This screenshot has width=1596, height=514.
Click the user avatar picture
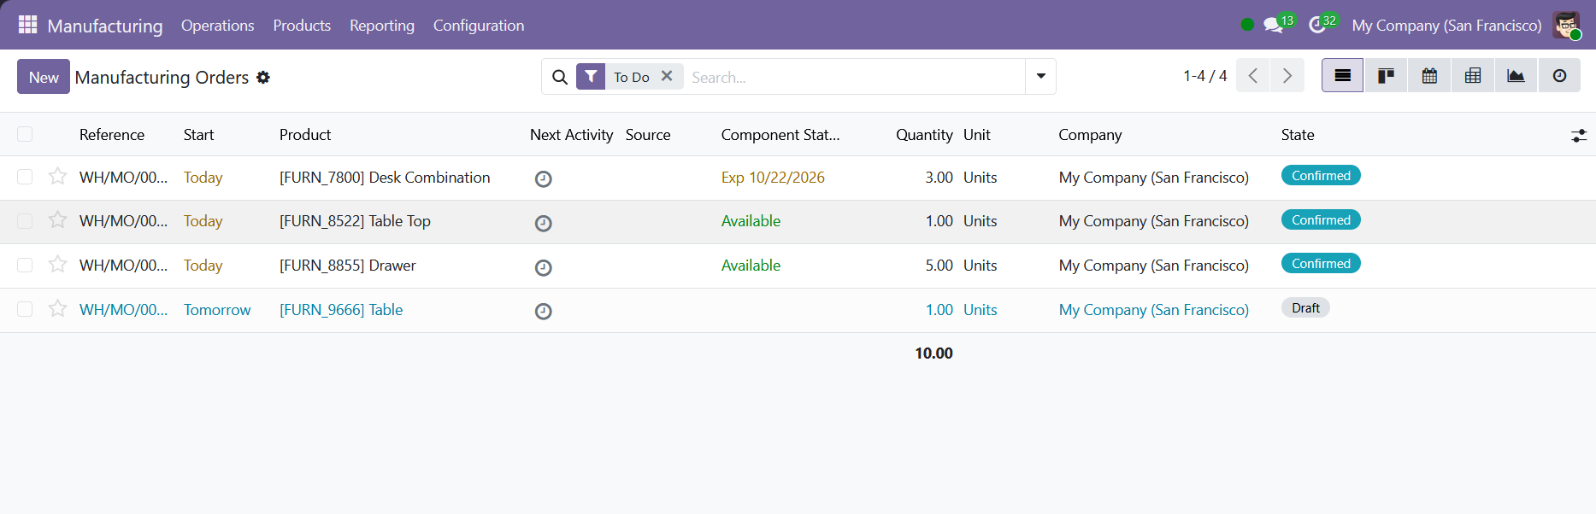[x=1567, y=25]
